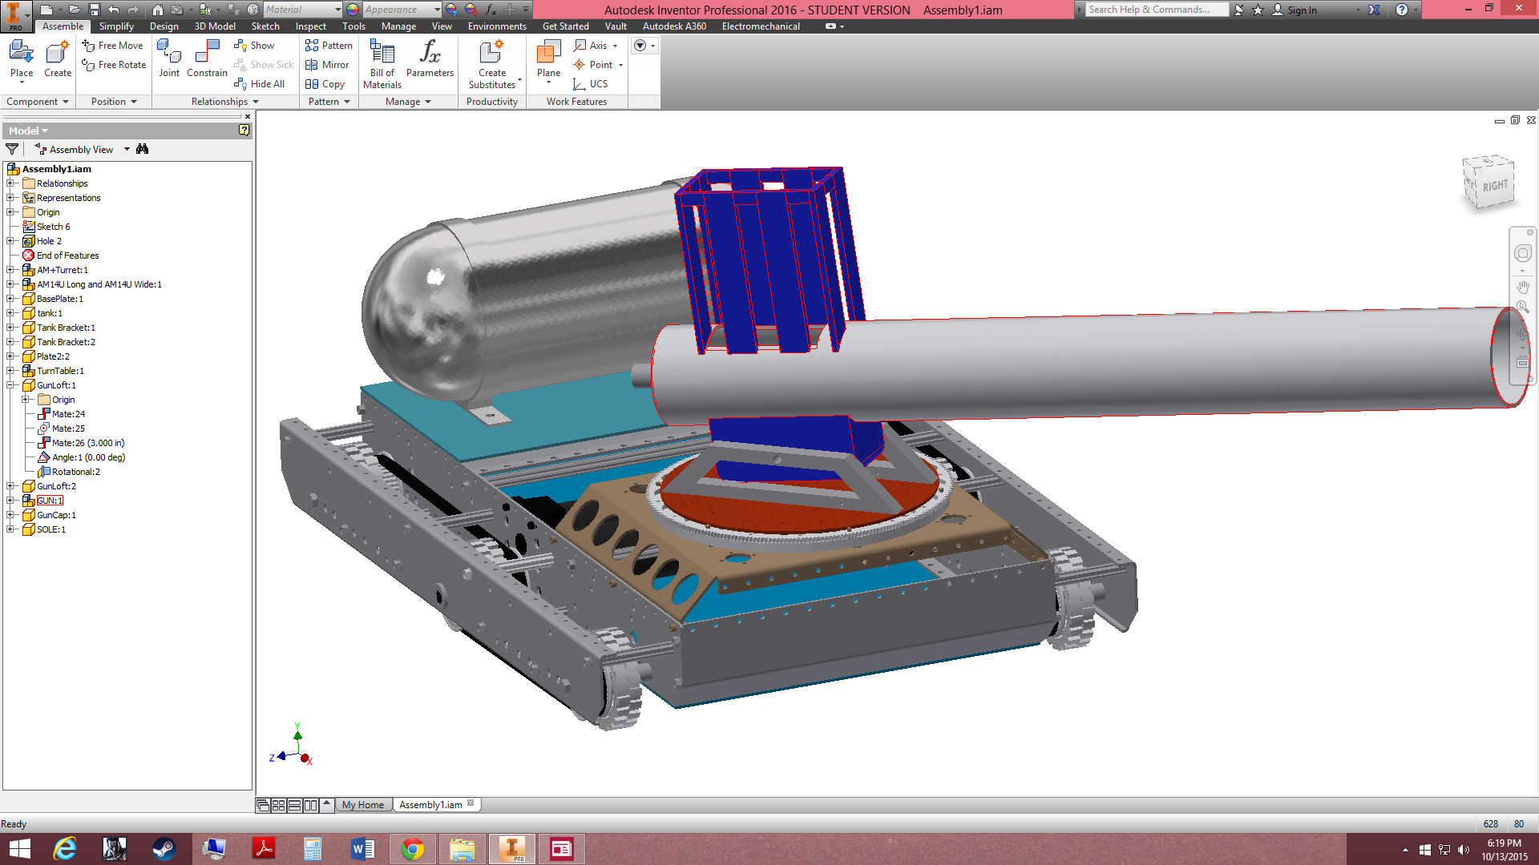1539x865 pixels.
Task: Click the ViewCube RIGHT face
Action: [1494, 186]
